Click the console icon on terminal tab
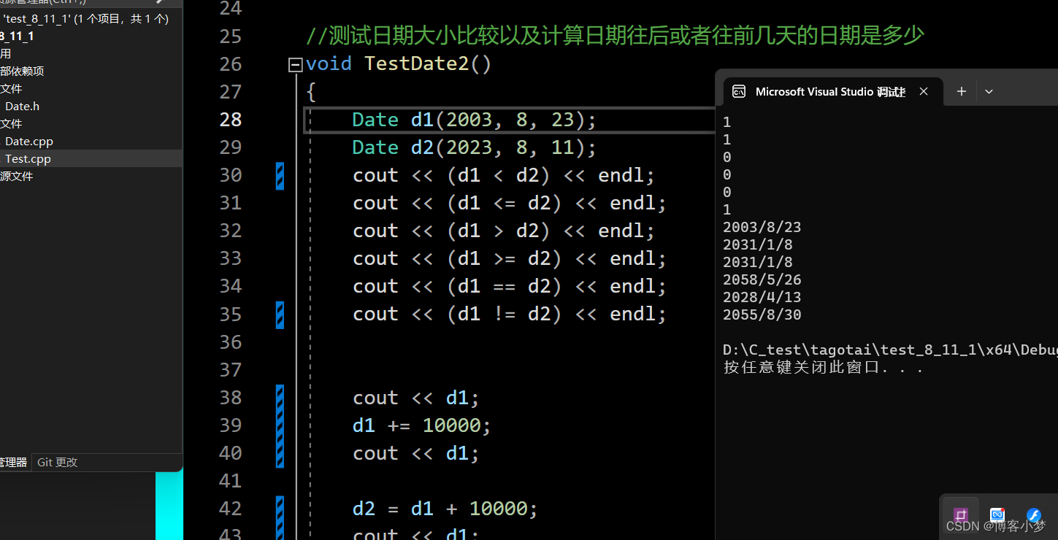This screenshot has height=540, width=1058. coord(739,91)
